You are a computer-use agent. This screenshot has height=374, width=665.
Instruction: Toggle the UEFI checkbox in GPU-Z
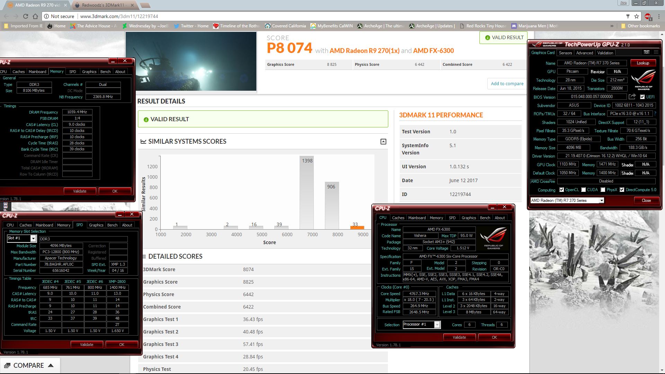click(642, 97)
